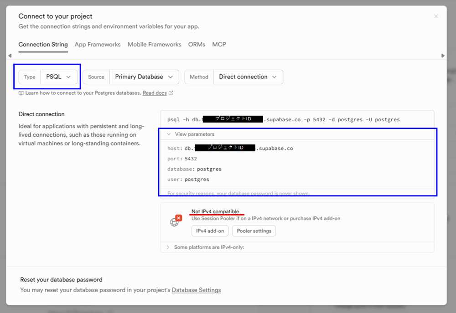Screen dimensions: 456x313
Task: Open the Source Primary Database dropdown
Action: click(144, 77)
